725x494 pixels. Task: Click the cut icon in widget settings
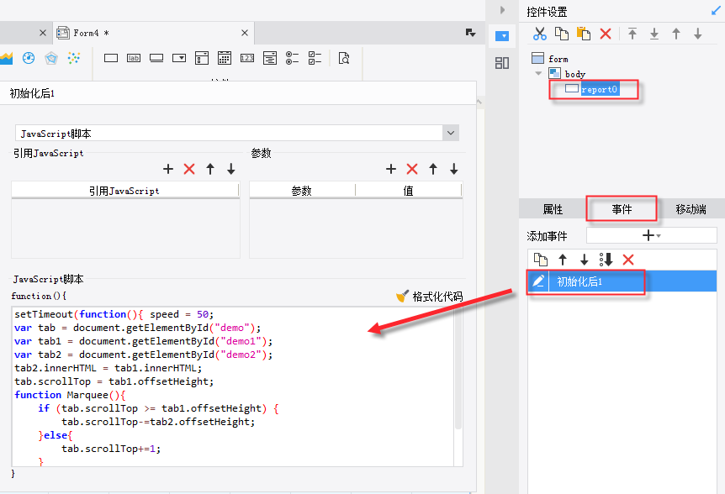540,34
